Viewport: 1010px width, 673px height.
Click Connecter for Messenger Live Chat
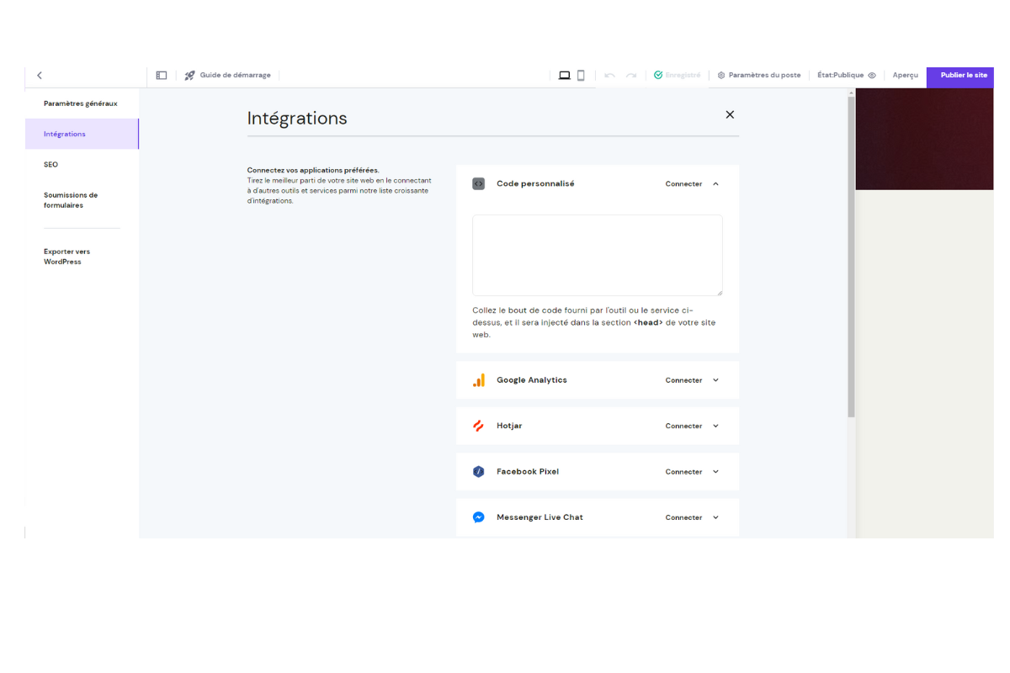[x=683, y=518]
